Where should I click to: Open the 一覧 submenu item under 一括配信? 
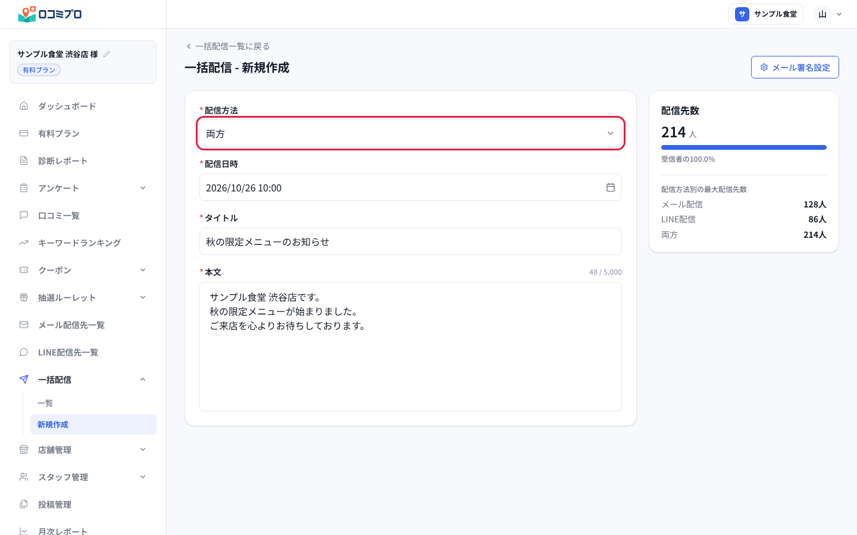point(93,403)
